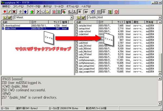163x111 pixels.
Task: Click the Delete X toolbar icon
Action: (x=38, y=12)
